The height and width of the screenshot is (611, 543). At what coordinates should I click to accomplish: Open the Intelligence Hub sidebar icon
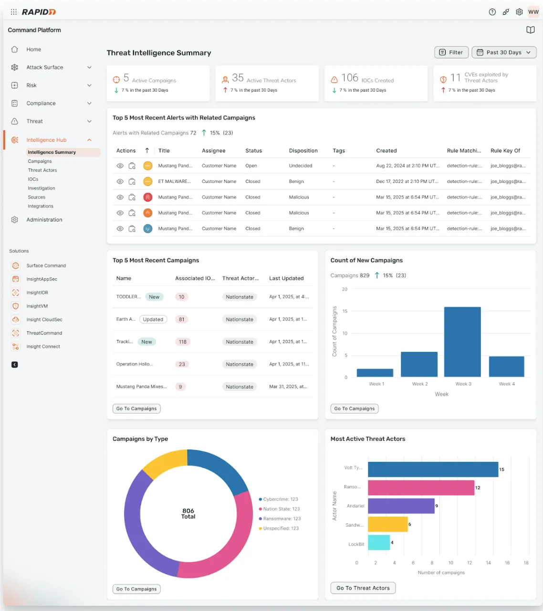(14, 140)
